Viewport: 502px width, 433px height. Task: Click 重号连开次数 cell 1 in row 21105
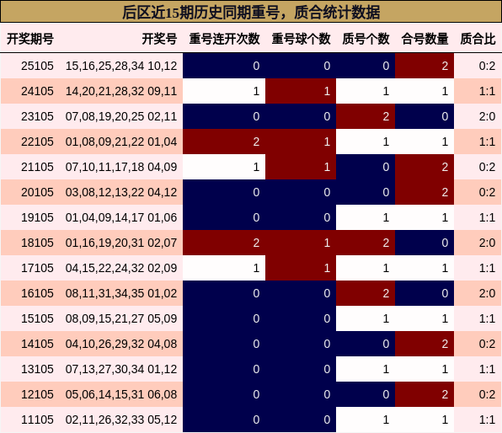(x=224, y=167)
